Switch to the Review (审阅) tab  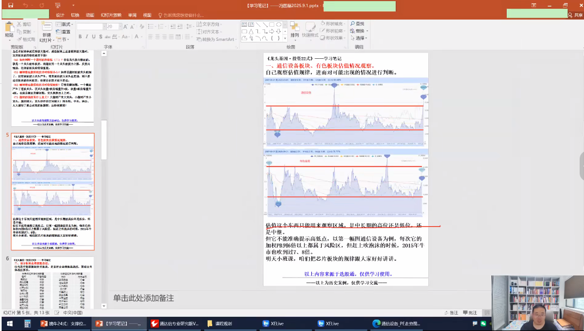tap(132, 15)
